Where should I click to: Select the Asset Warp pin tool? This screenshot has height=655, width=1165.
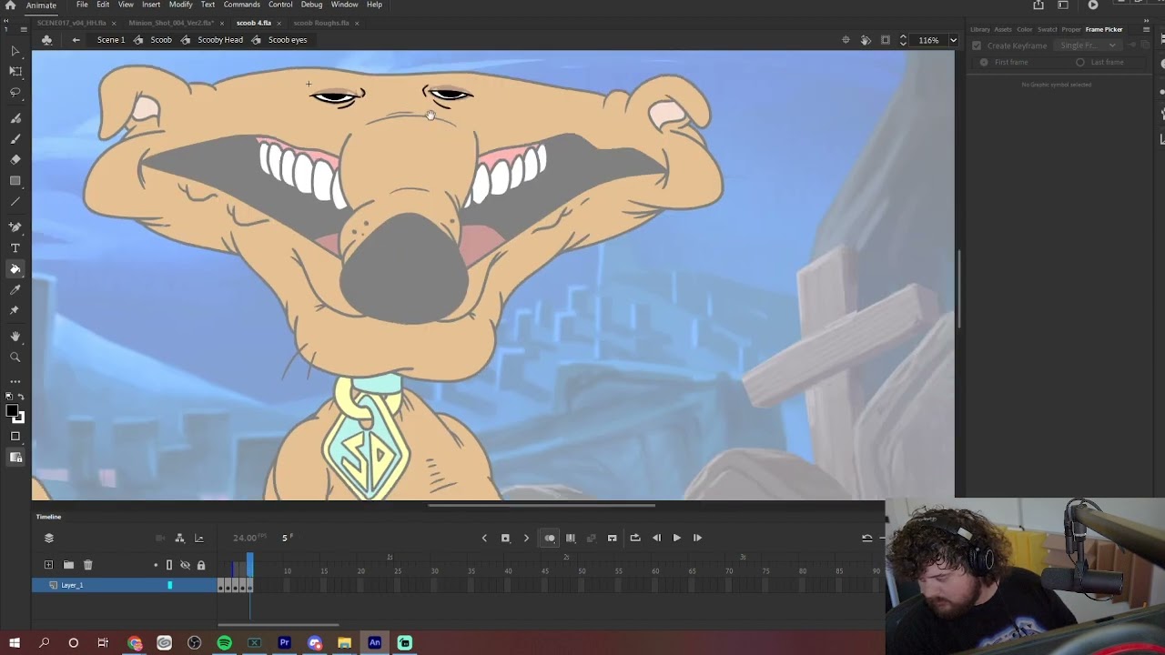(15, 310)
